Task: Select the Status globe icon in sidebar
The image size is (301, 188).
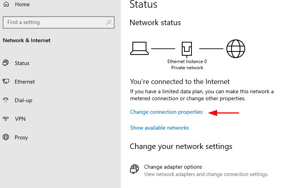Action: pyautogui.click(x=6, y=63)
